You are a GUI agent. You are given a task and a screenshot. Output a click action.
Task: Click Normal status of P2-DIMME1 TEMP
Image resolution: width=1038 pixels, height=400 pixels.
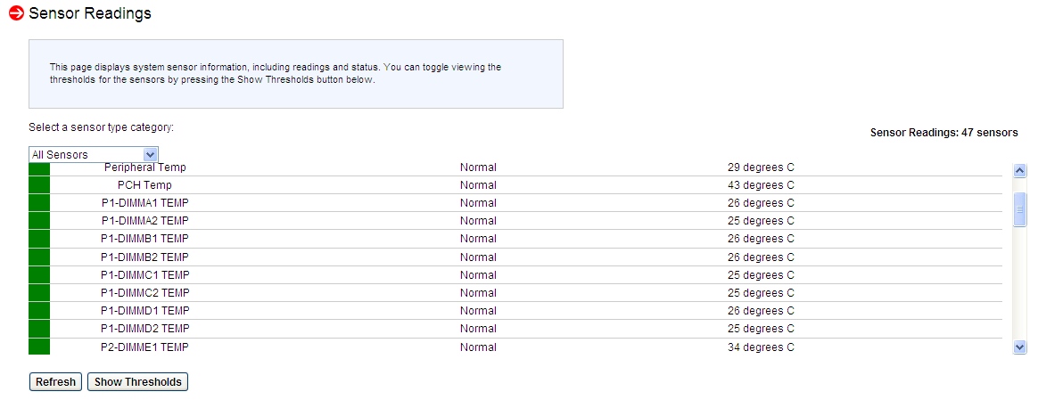pyautogui.click(x=478, y=347)
